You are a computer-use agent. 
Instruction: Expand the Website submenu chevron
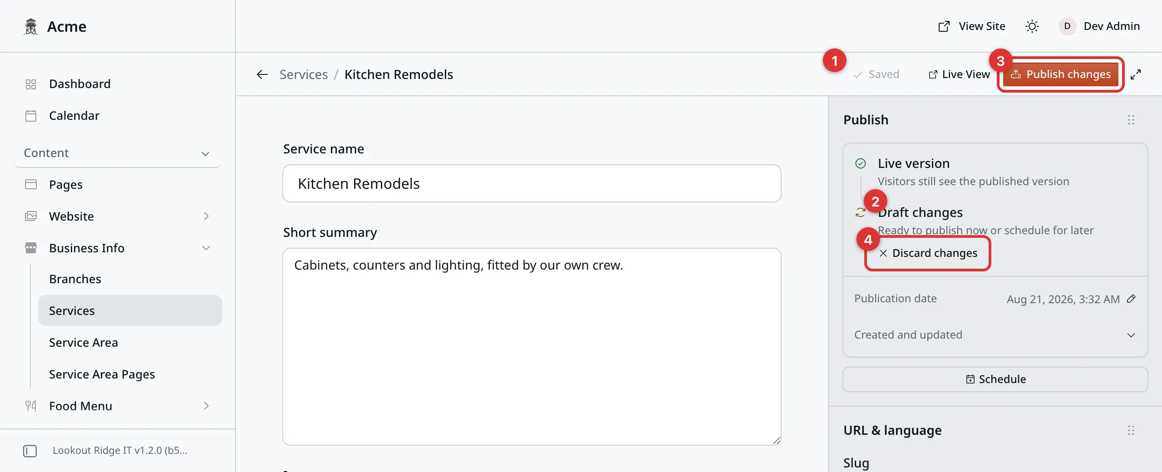[206, 216]
